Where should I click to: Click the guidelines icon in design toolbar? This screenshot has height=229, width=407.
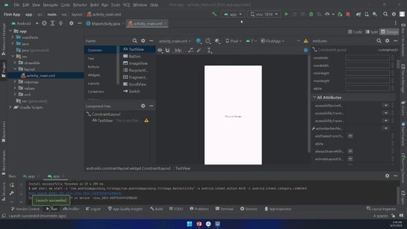point(209,50)
